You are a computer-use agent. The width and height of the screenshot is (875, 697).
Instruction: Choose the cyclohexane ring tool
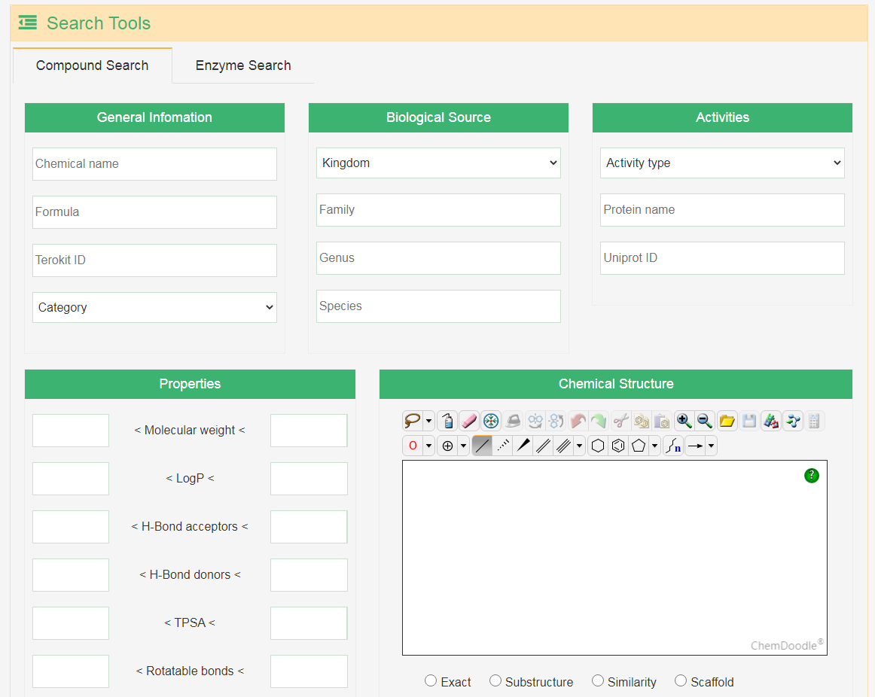click(x=598, y=446)
